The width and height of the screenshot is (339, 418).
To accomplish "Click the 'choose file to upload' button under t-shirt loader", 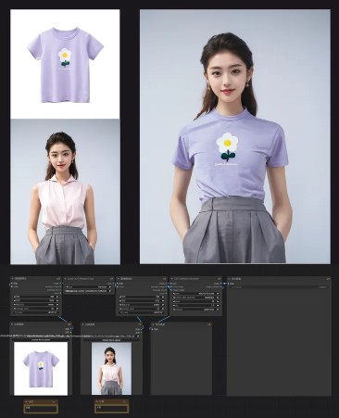I will pyautogui.click(x=41, y=339).
